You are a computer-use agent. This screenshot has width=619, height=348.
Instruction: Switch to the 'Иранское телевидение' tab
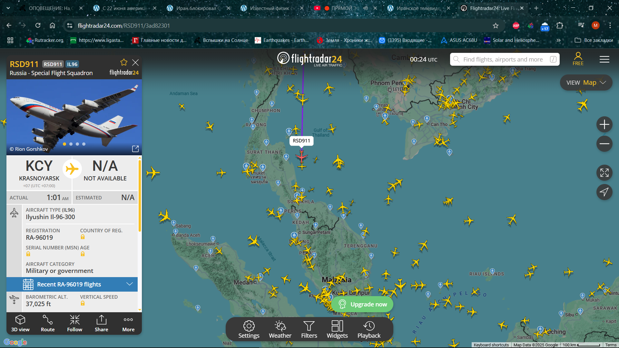pos(418,8)
